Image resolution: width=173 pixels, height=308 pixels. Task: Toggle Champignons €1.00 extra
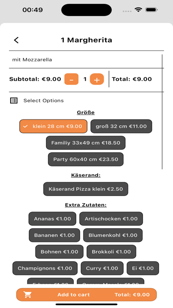[x=45, y=268]
